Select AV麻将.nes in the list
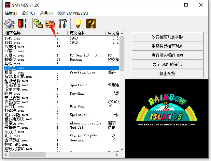The width and height of the screenshot is (211, 161). click(x=14, y=47)
